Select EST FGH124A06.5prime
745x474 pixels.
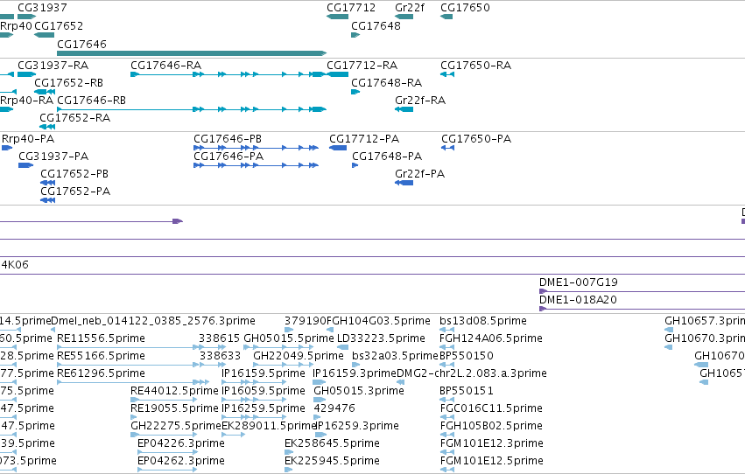(x=447, y=347)
